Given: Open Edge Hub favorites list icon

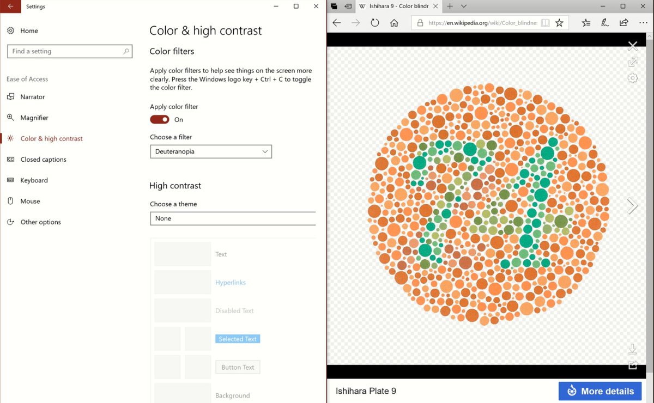Looking at the screenshot, I should coord(586,23).
